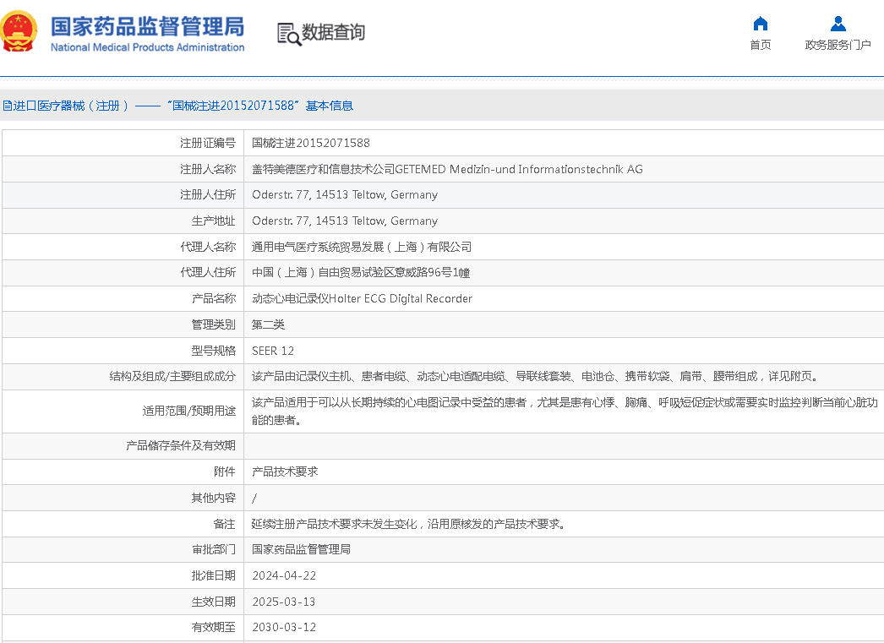This screenshot has width=884, height=643.
Task: Click the GETEMED registrant name cell
Action: point(447,169)
